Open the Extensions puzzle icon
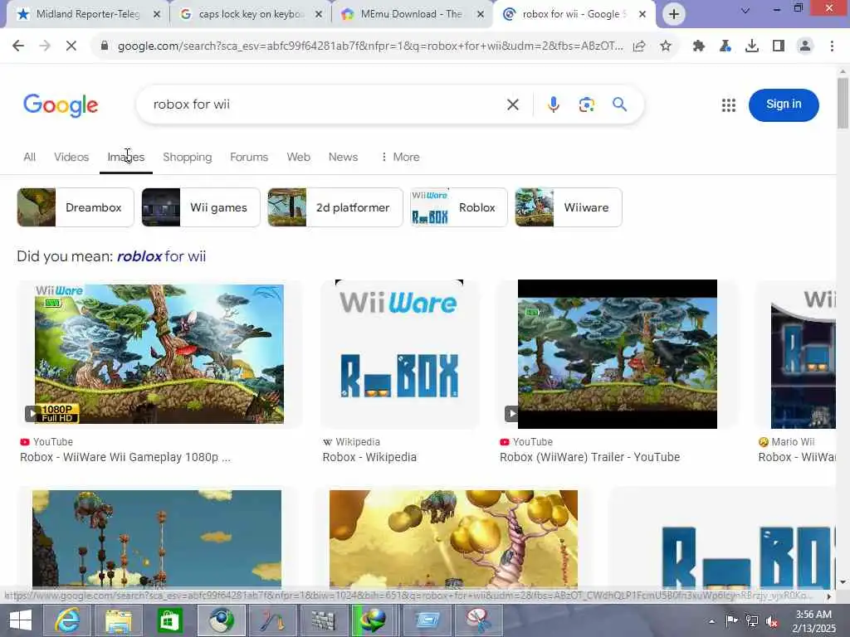Viewport: 850px width, 637px height. tap(699, 46)
